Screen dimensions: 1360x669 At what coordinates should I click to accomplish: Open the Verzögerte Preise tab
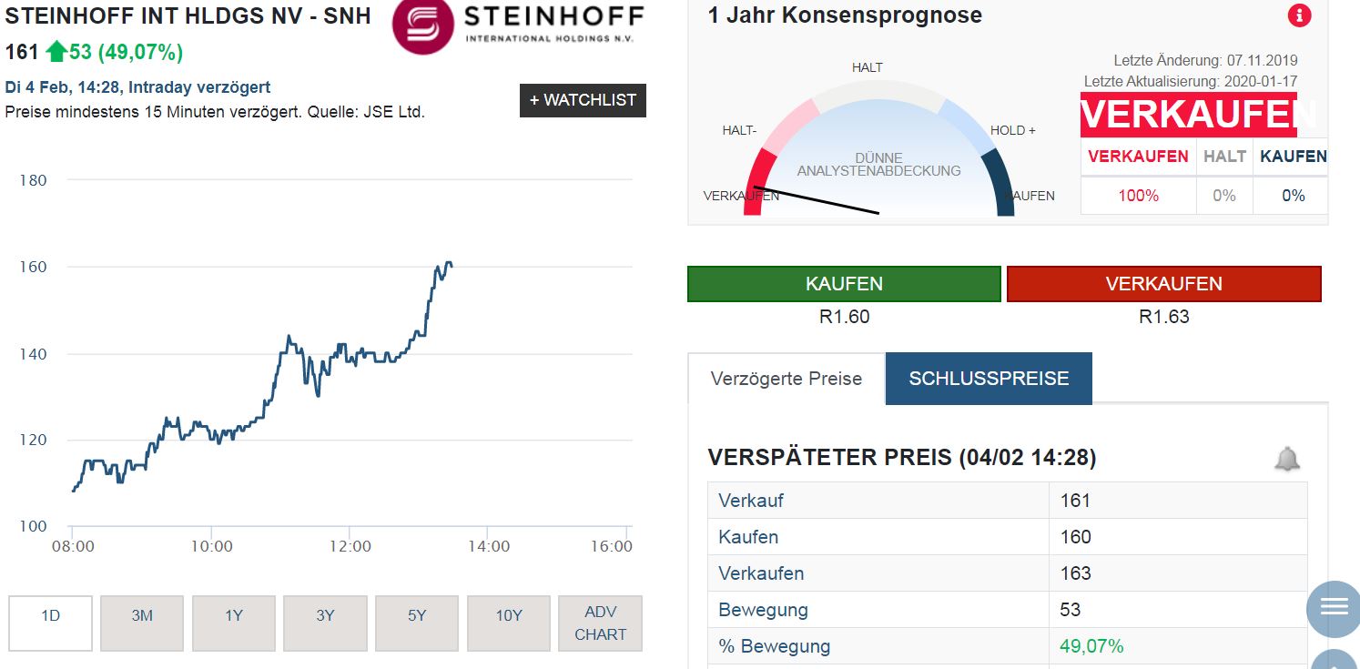[785, 378]
